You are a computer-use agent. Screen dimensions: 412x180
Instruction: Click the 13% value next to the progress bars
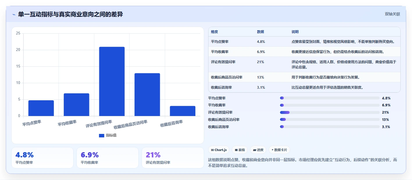pos(386,120)
